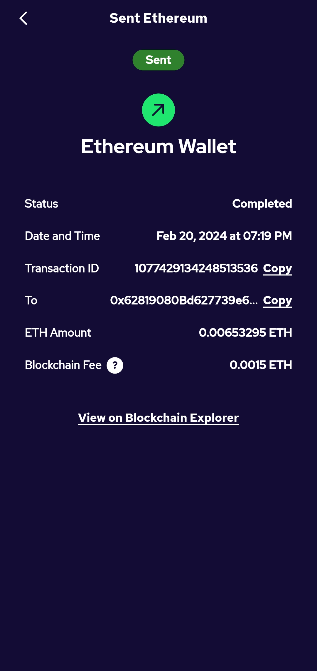Tap the transaction ID number
This screenshot has width=317, height=671.
point(196,268)
